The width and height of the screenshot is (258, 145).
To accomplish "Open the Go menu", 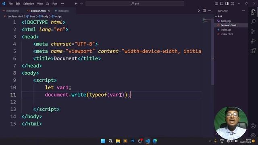I will (x=48, y=4).
